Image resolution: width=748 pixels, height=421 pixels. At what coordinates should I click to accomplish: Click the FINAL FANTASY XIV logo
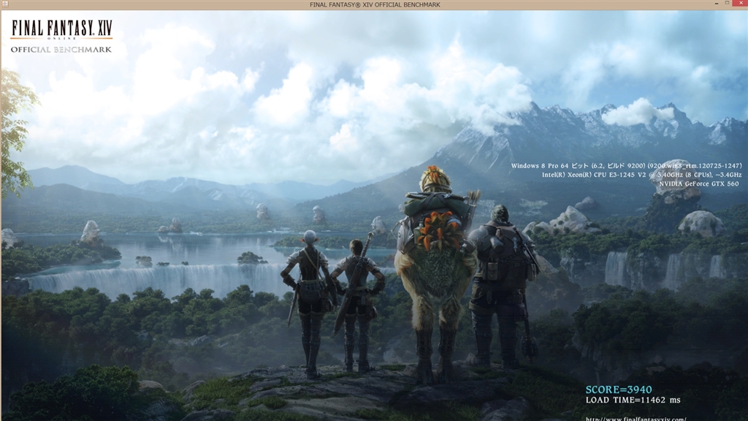pos(61,29)
